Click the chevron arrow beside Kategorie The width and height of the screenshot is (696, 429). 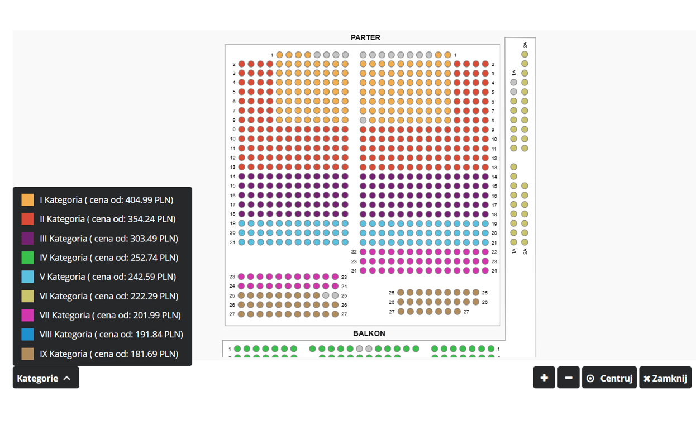click(x=67, y=378)
